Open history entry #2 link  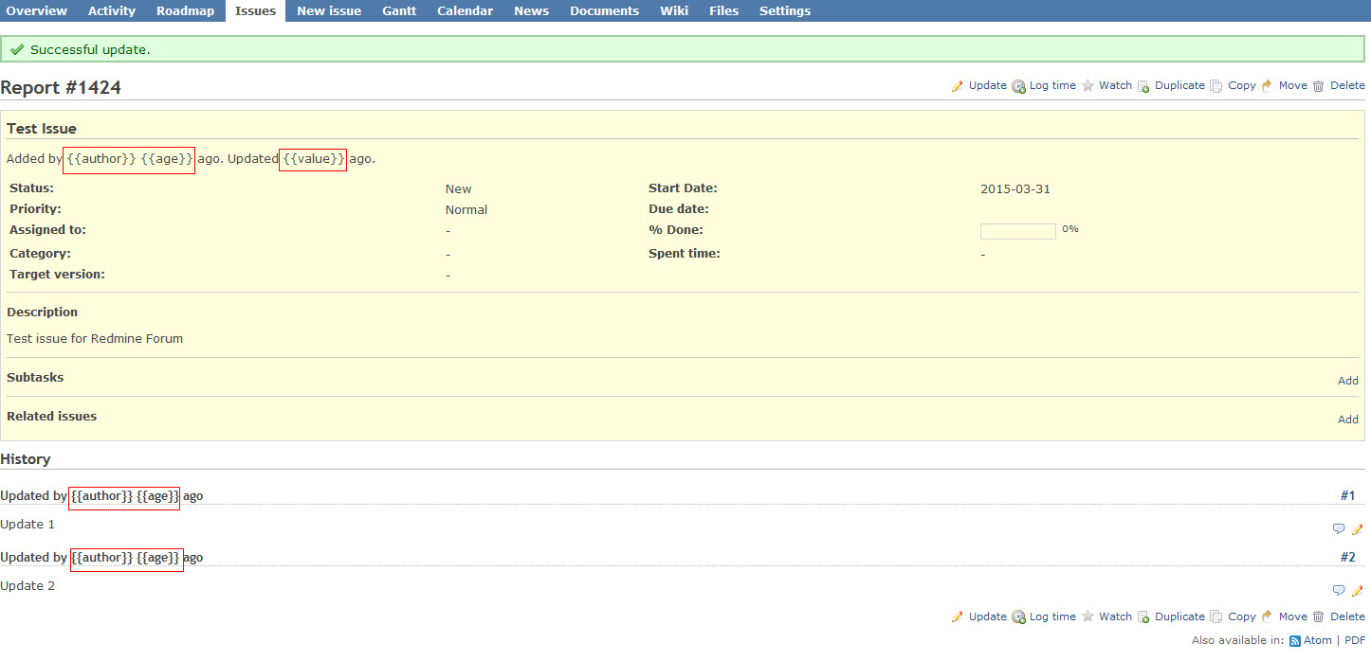1347,558
